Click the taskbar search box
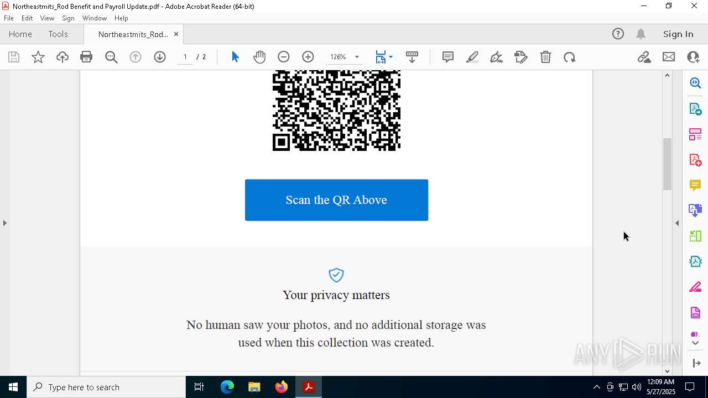Screen dimensions: 708x398 (106, 387)
